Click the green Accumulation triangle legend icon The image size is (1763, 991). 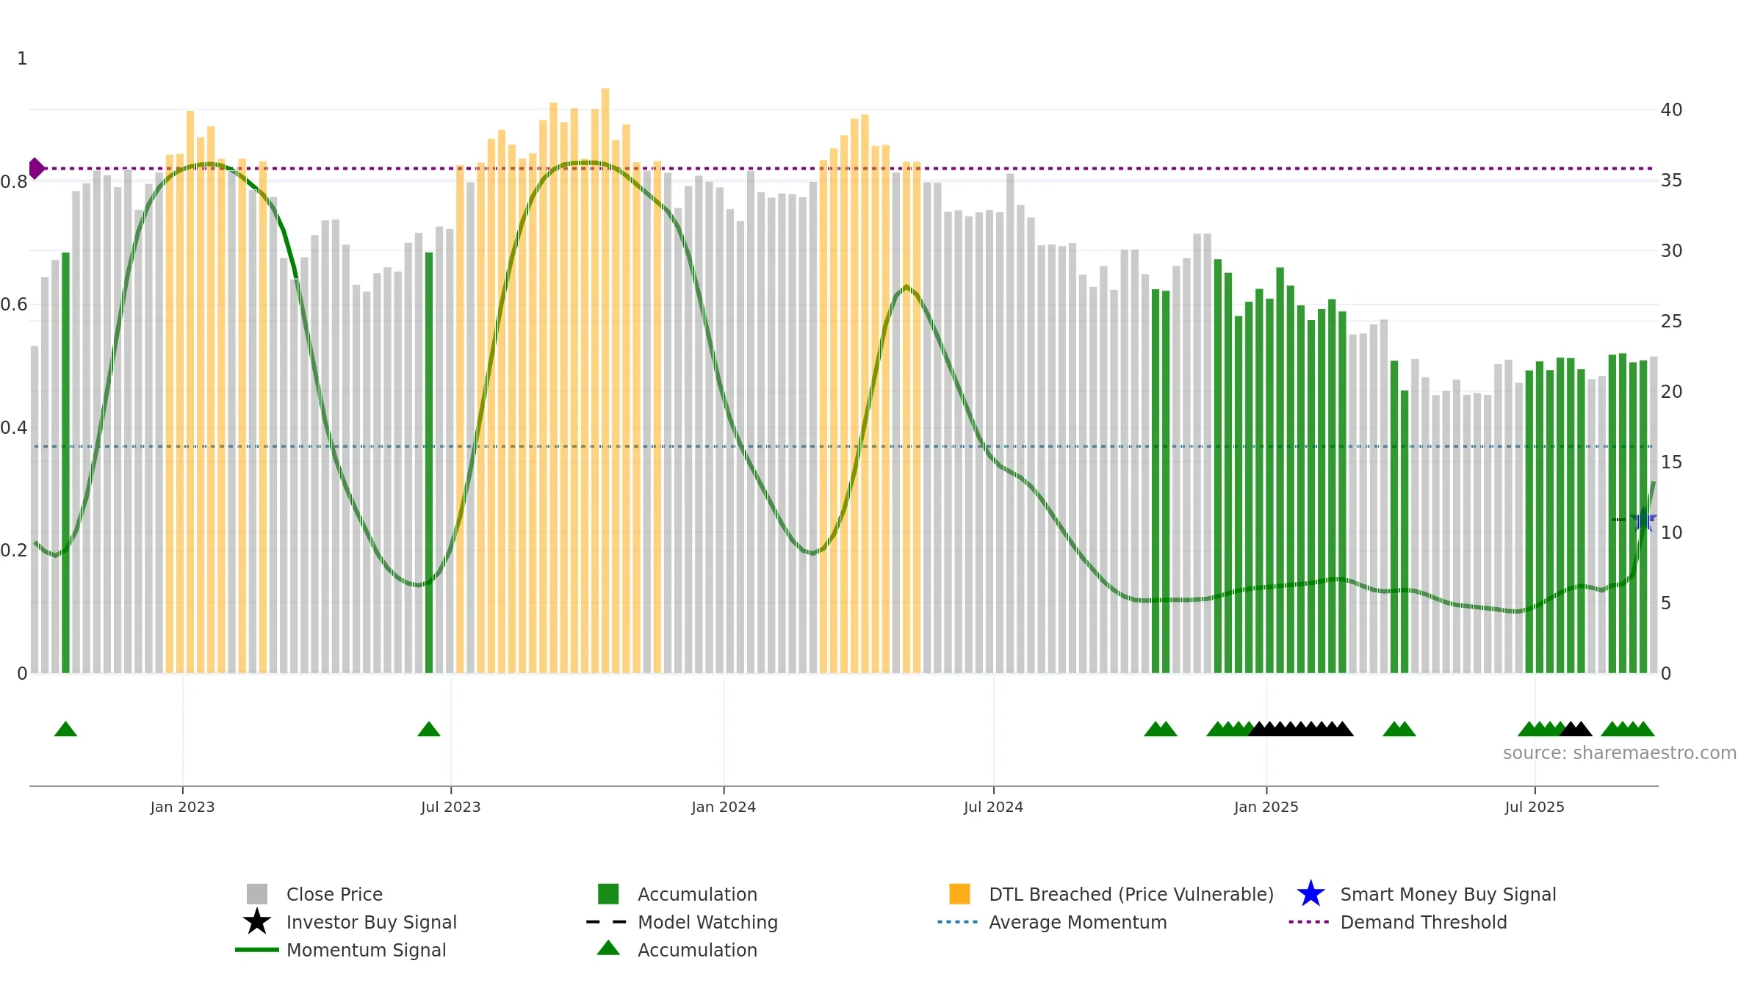click(608, 948)
